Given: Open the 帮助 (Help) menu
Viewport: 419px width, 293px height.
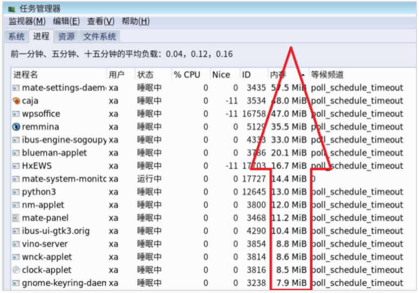Looking at the screenshot, I should pos(135,21).
